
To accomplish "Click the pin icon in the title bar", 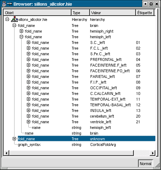I will click(x=10, y=4).
